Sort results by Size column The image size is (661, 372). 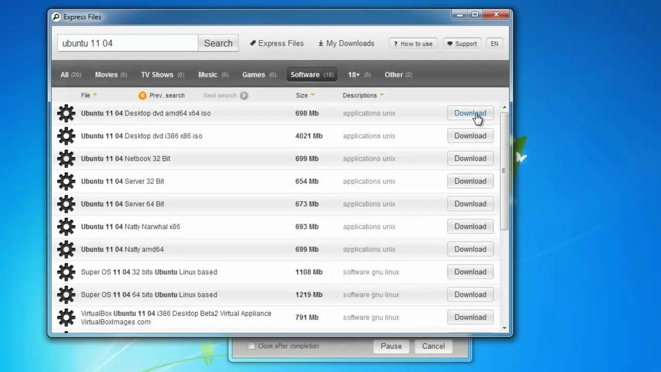click(305, 96)
